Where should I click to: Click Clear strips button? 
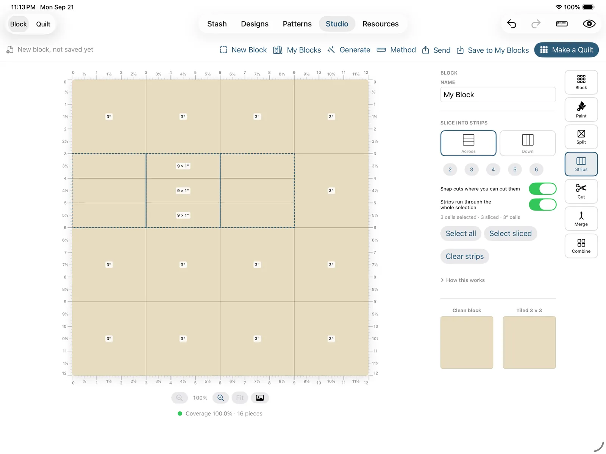465,257
